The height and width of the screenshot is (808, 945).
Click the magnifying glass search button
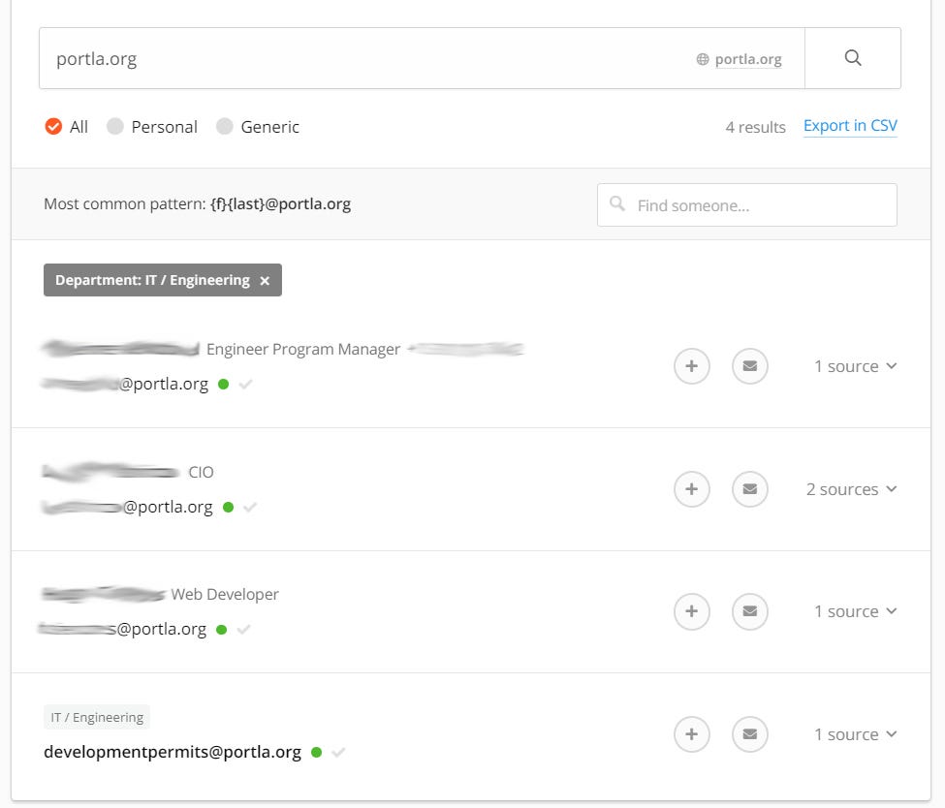click(852, 58)
